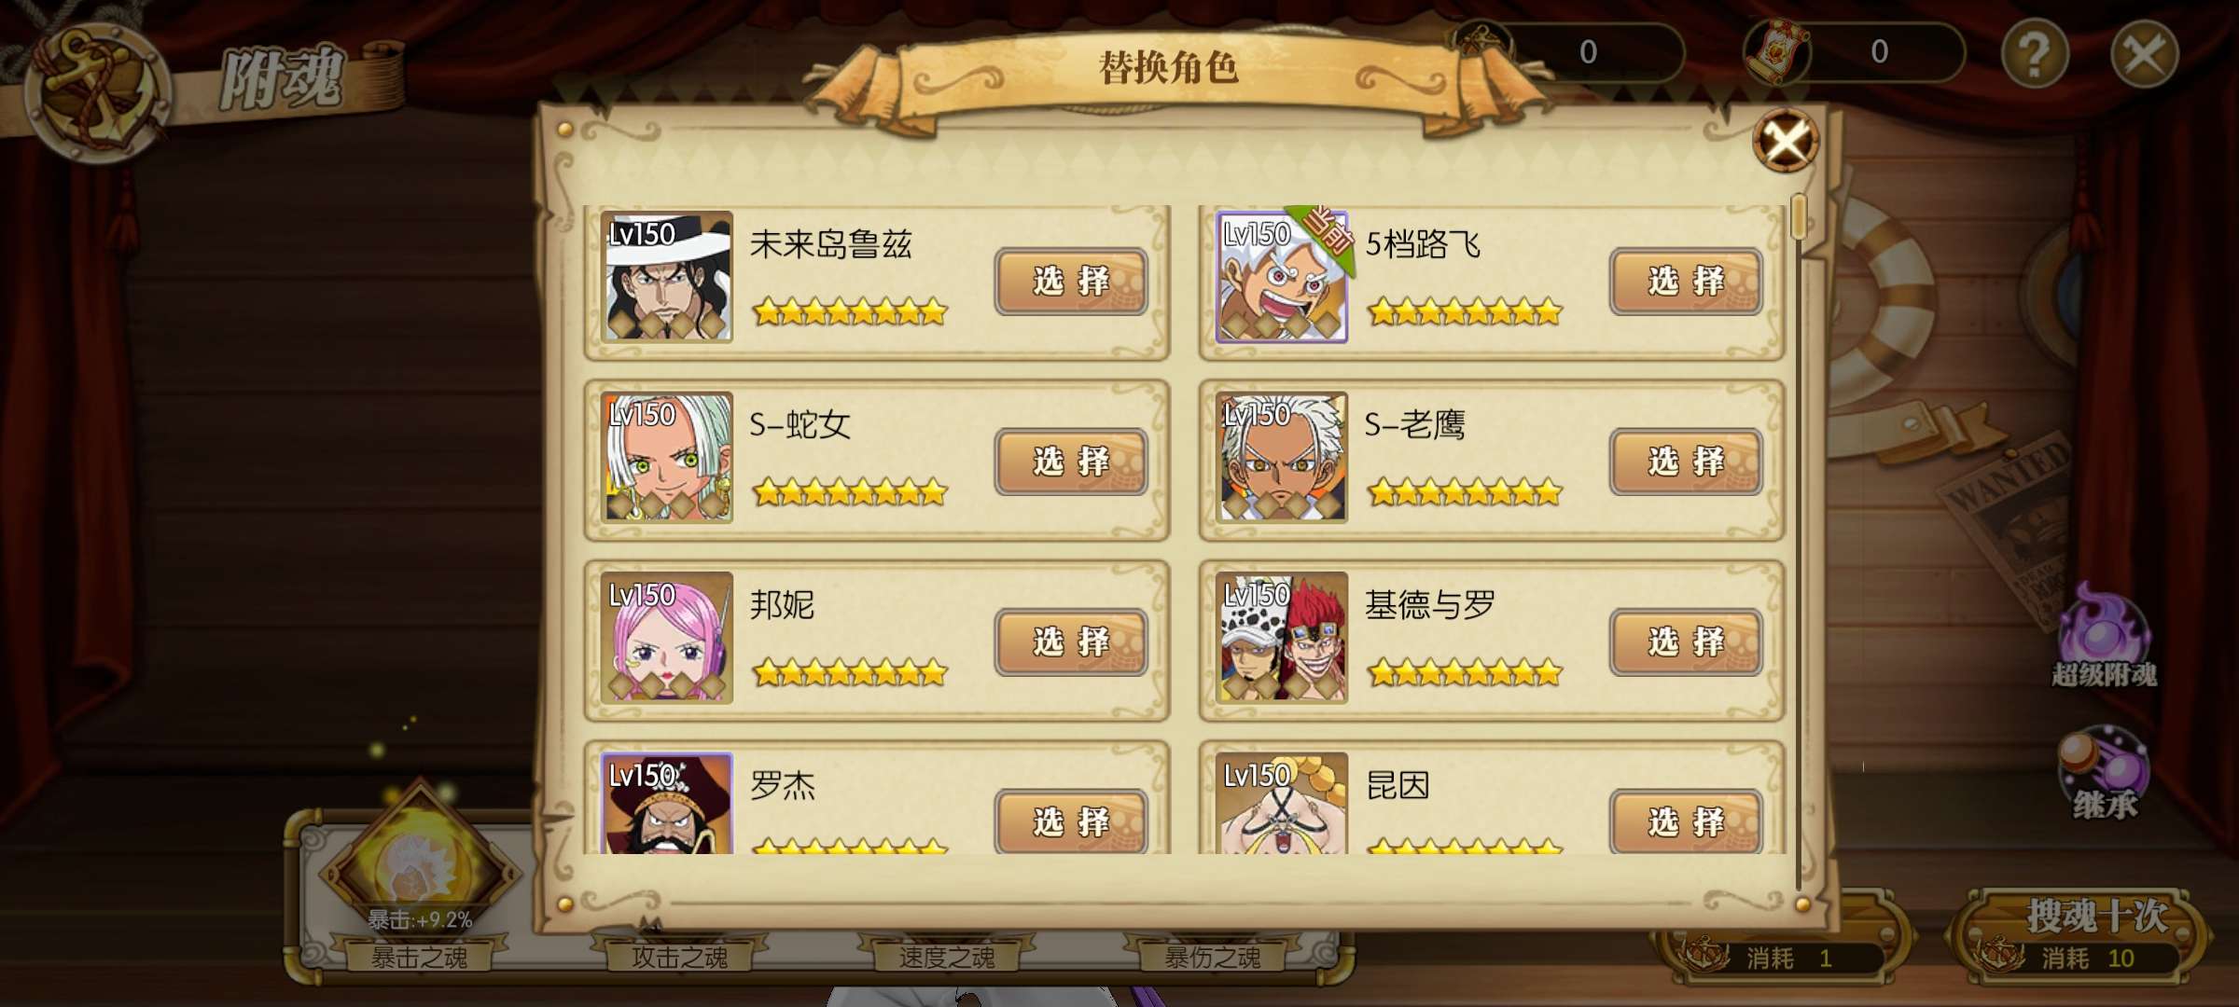Click the character list scrollbar handle
This screenshot has width=2239, height=1007.
[1800, 216]
